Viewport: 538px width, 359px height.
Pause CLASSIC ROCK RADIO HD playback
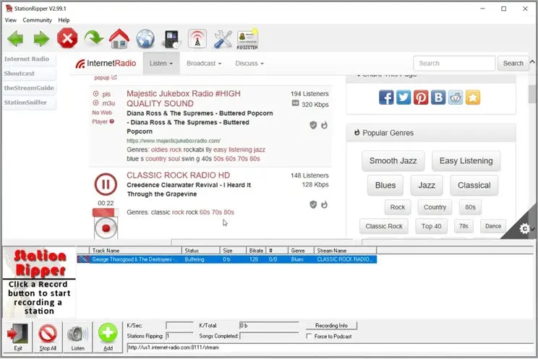(x=106, y=184)
